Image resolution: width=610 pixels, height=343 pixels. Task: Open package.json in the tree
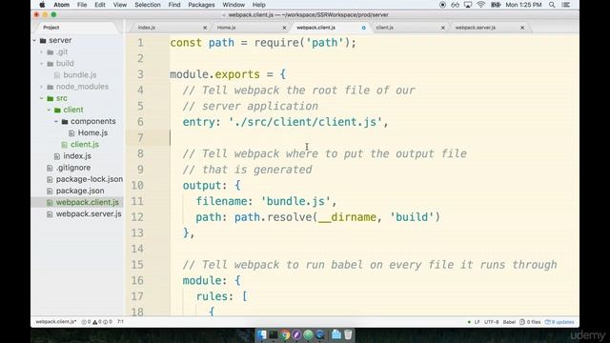coord(80,191)
